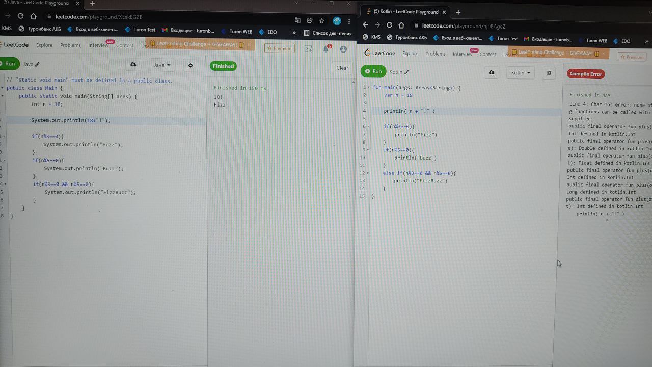This screenshot has width=652, height=367.
Task: Open the profile avatar menu in Java window
Action: (x=343, y=49)
